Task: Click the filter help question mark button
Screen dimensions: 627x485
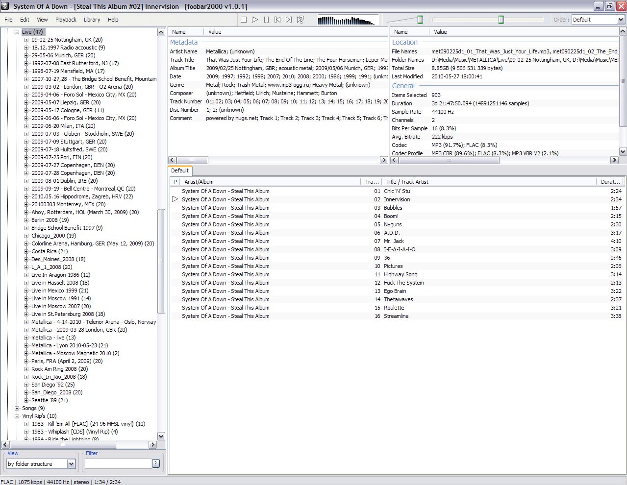Action: (156, 463)
